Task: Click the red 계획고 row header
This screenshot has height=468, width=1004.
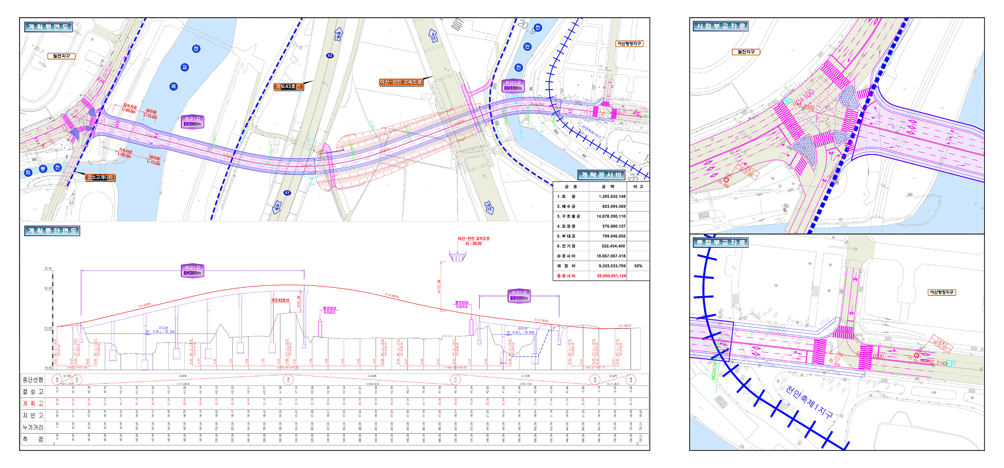Action: pyautogui.click(x=33, y=403)
